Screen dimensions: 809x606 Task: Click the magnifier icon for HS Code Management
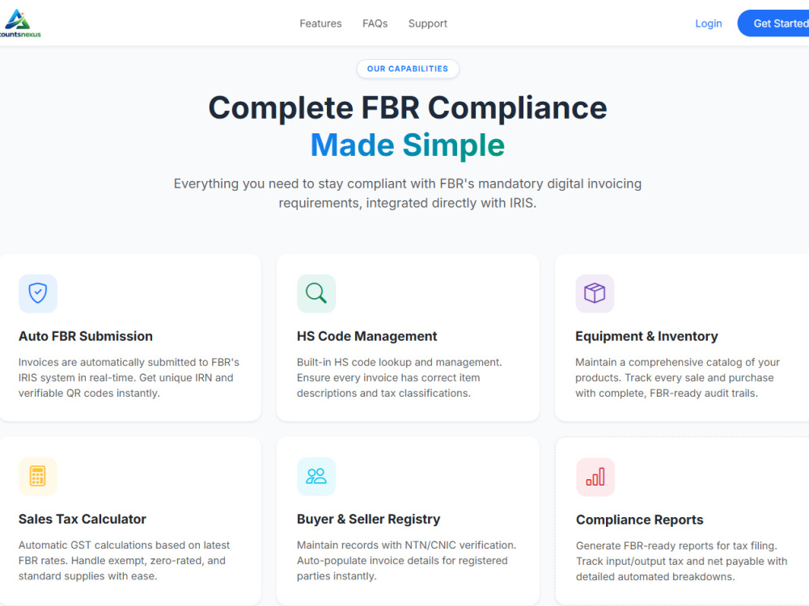point(316,293)
